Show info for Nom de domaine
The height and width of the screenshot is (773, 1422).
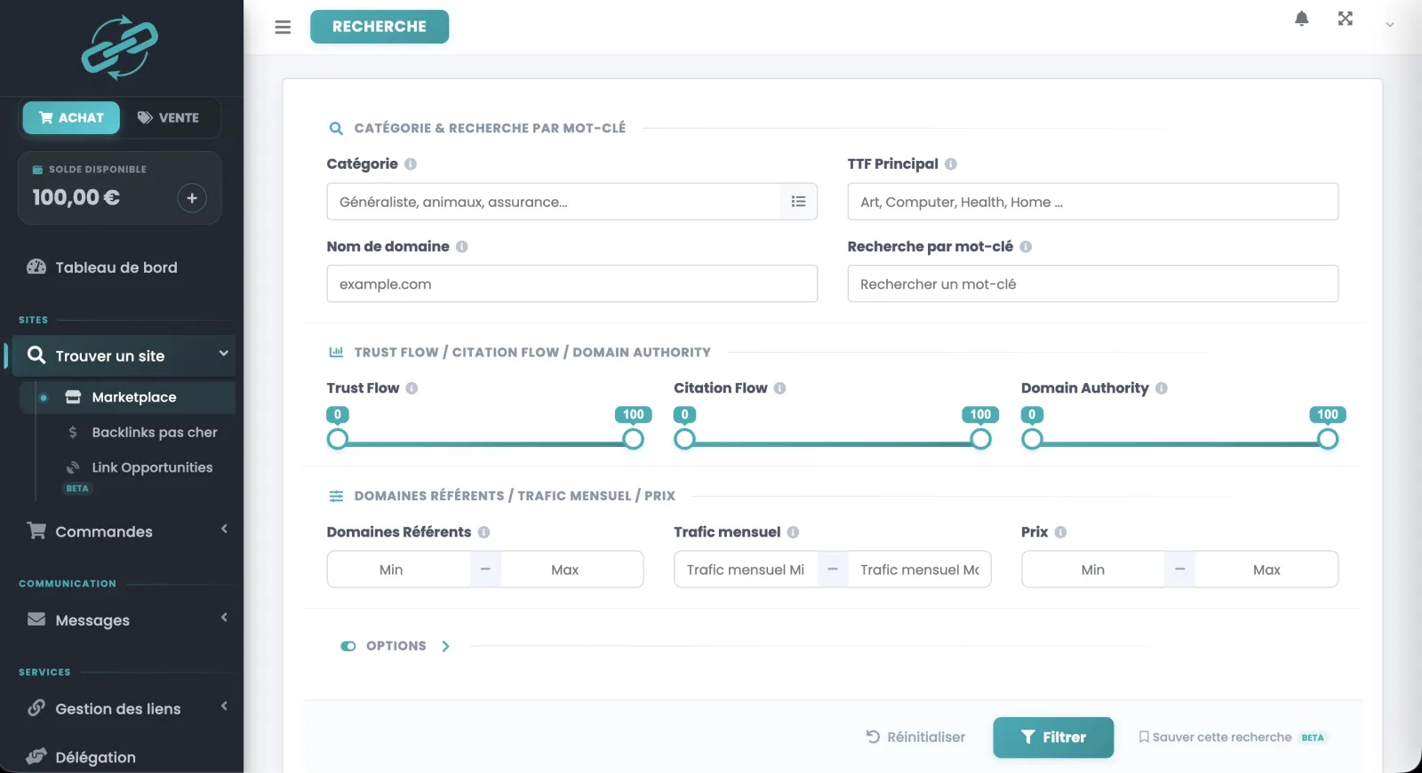(x=462, y=247)
